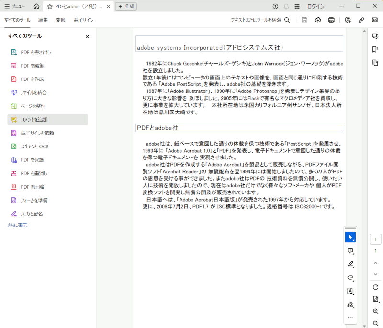
Task: Click the share with others icon
Action: coord(348,20)
